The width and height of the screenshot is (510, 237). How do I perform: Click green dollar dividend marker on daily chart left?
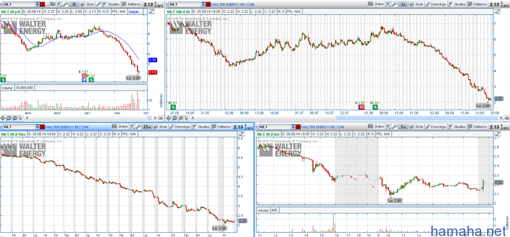point(3,79)
